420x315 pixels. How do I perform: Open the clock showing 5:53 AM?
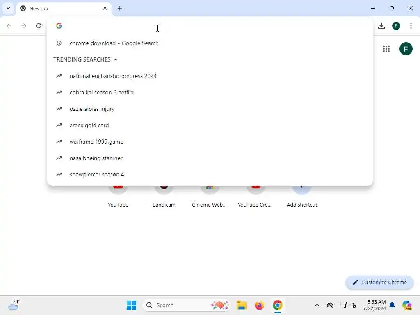tap(374, 305)
